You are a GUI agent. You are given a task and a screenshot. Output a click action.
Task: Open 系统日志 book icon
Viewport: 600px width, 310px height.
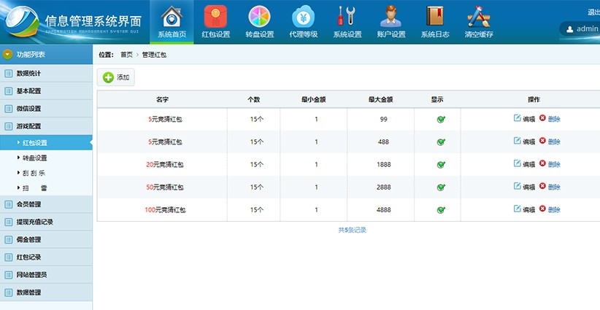click(435, 18)
